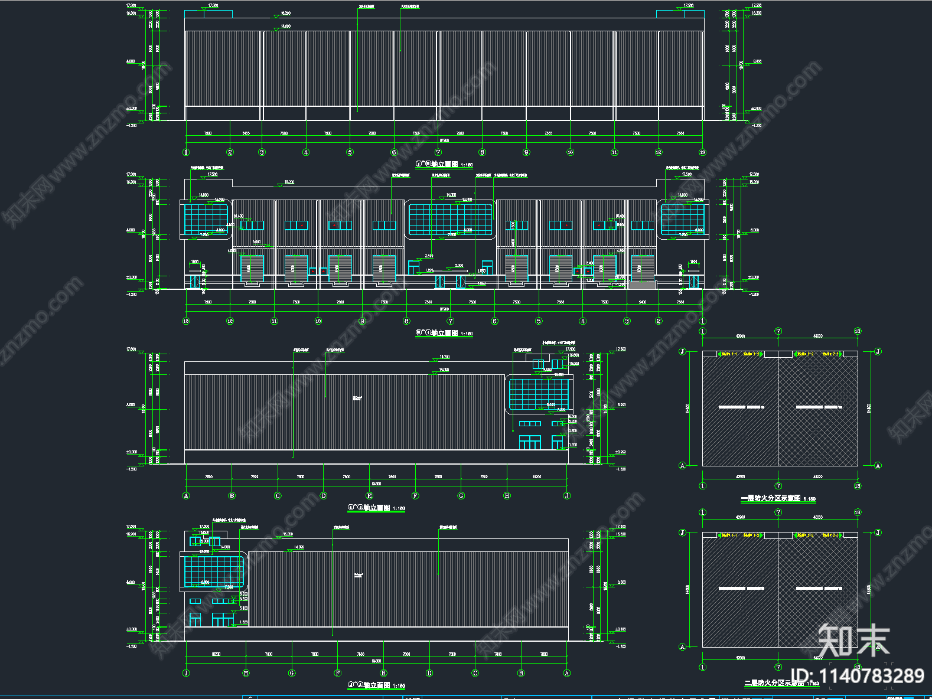Select the ⑬~① 轴立面图 title text
The image size is (932, 699).
pos(444,333)
